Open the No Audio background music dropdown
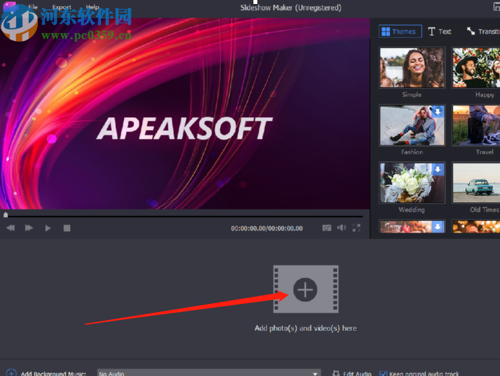This screenshot has width=500, height=376. pyautogui.click(x=209, y=373)
